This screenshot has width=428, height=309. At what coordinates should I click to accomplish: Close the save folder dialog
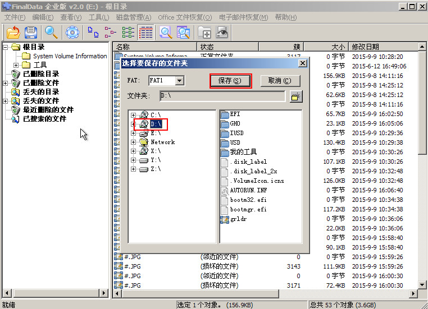[302, 63]
